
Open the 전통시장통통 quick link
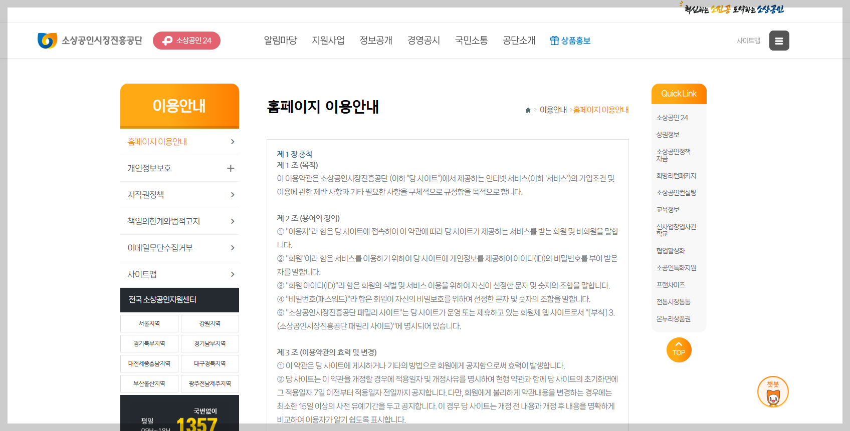673,302
